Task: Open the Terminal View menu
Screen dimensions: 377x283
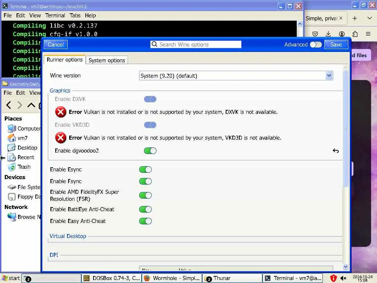Action: [x=35, y=15]
